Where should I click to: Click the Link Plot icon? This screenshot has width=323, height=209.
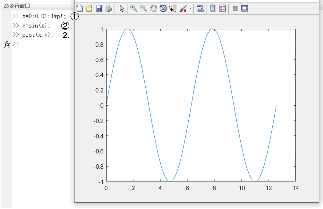click(200, 8)
